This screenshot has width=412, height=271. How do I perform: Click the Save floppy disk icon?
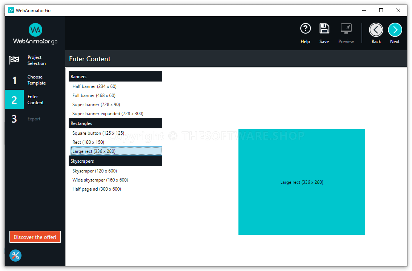(324, 29)
